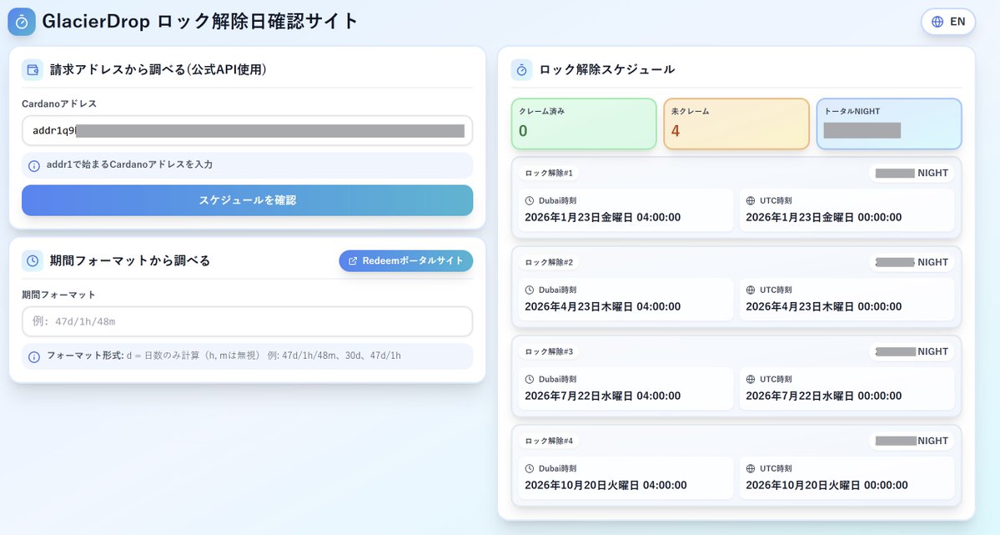The image size is (1000, 535).
Task: Click the GlacierDrop ロック解除日確認サイト title
Action: (199, 22)
